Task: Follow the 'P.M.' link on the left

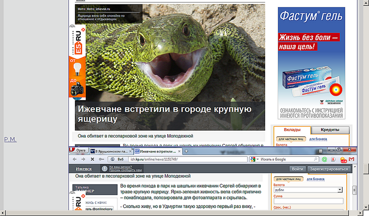Action: tap(10, 139)
